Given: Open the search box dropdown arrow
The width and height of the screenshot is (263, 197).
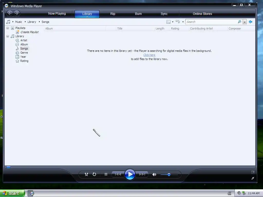Looking at the screenshot, I should click(x=245, y=22).
